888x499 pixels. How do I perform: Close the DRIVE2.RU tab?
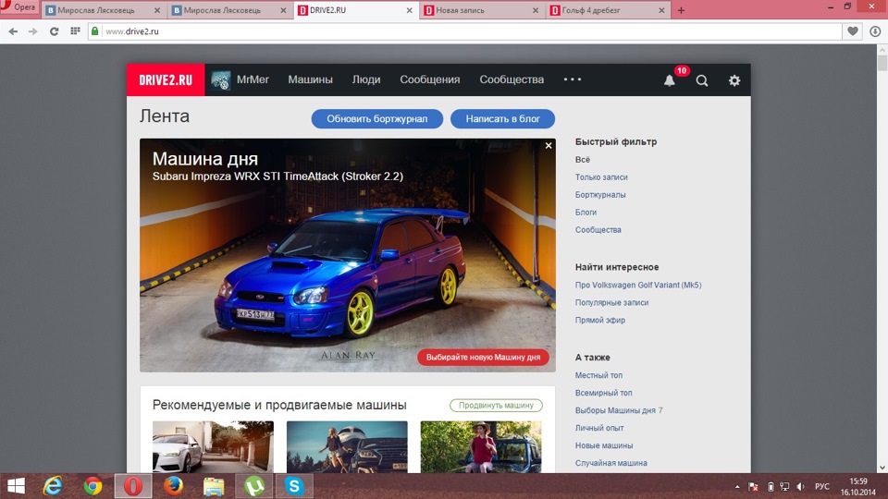(410, 10)
